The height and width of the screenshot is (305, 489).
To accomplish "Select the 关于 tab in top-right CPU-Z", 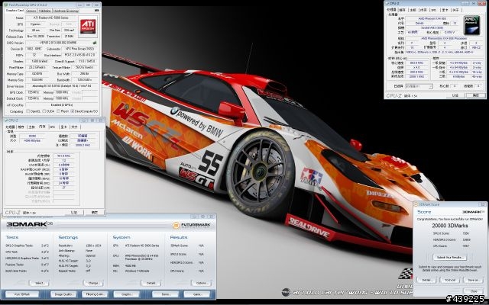I will click(x=455, y=10).
